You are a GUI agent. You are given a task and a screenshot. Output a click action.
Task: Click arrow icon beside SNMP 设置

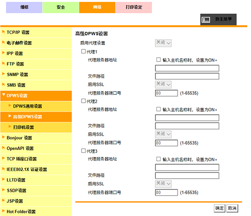point(3,74)
